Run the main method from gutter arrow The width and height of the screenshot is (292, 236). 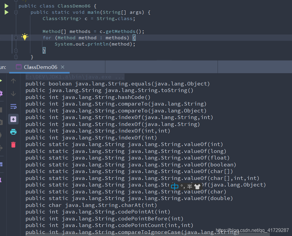pos(7,12)
